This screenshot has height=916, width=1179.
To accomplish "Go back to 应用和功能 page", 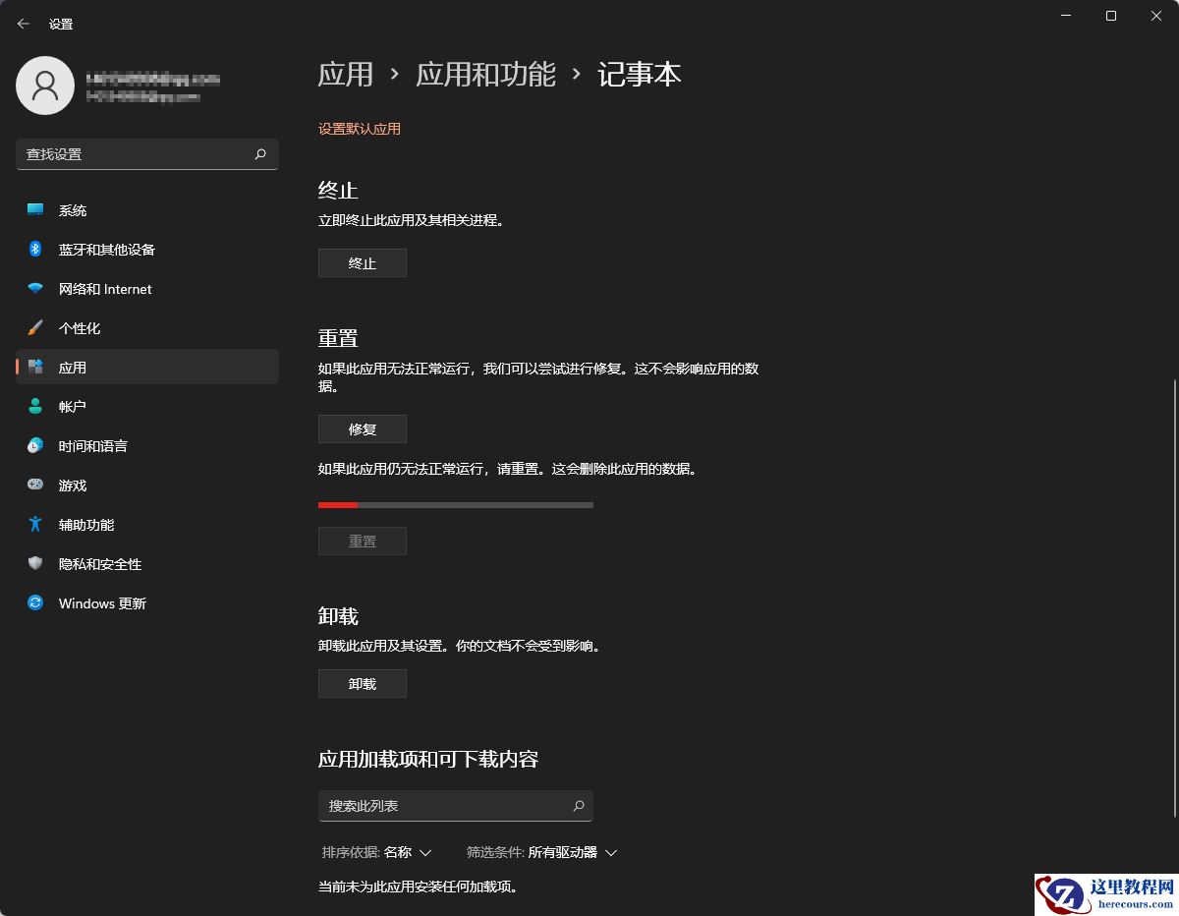I will (486, 74).
